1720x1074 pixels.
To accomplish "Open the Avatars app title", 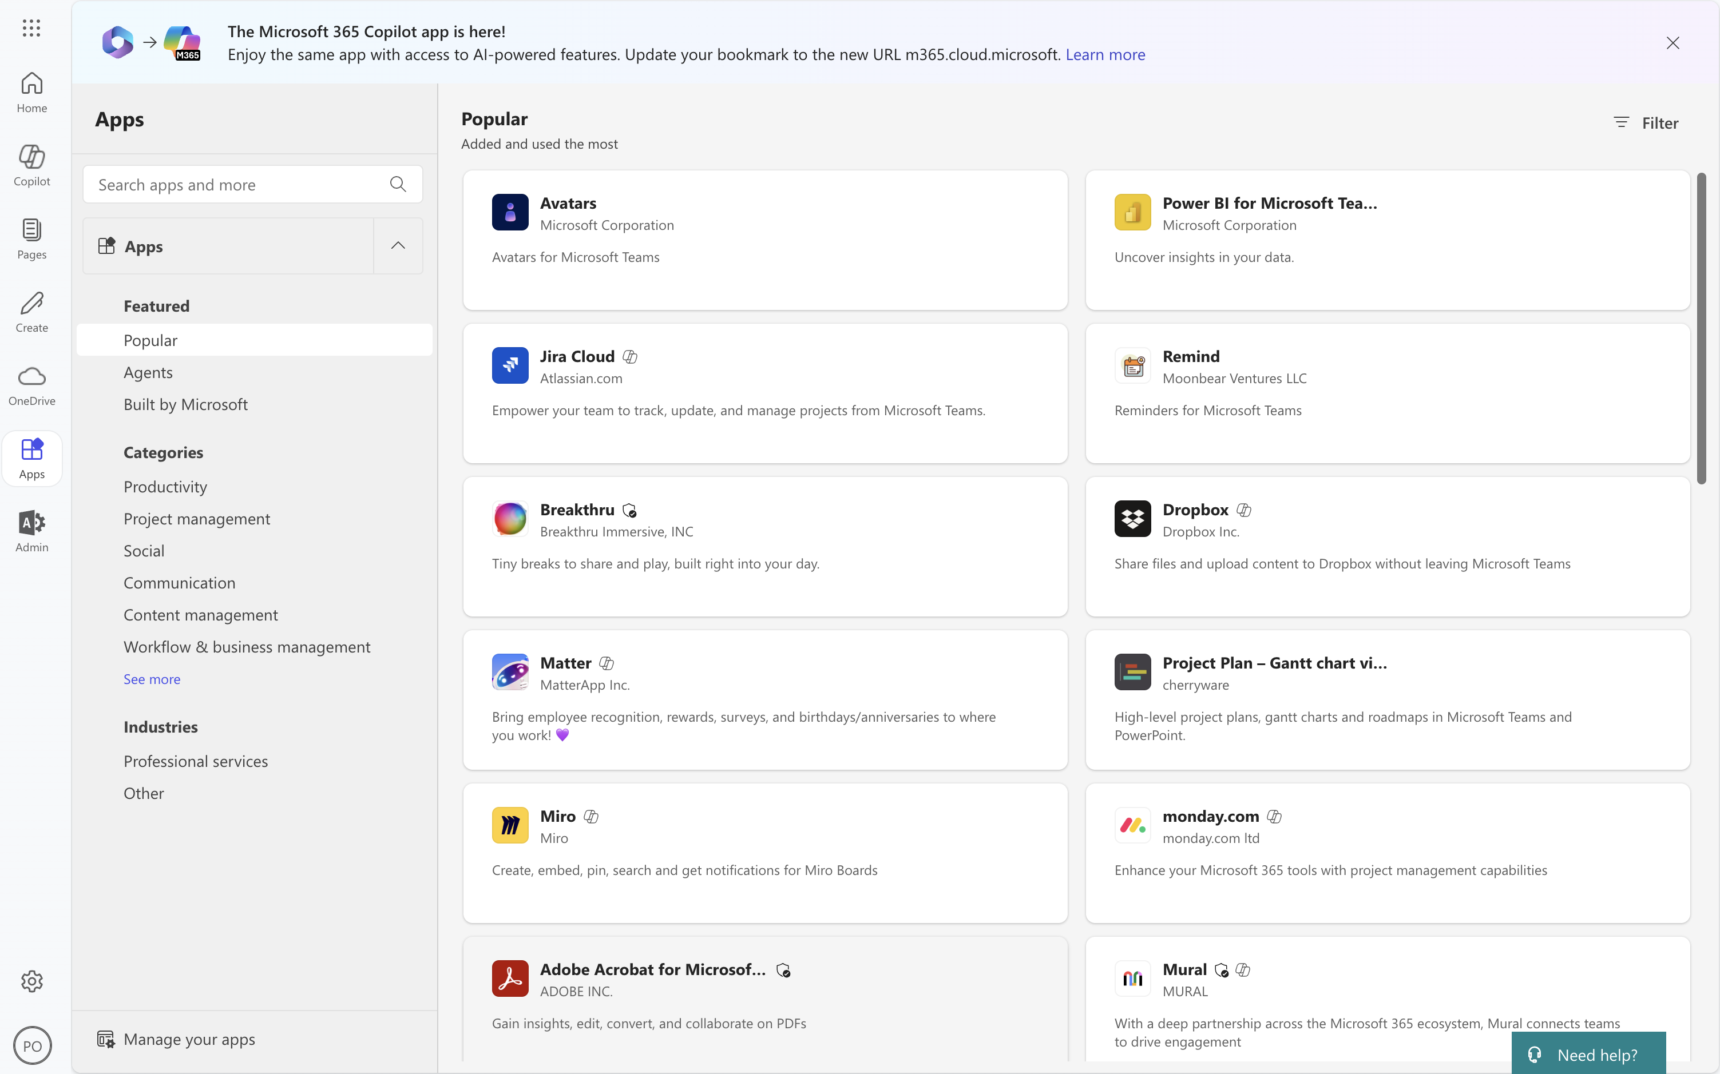I will (568, 203).
